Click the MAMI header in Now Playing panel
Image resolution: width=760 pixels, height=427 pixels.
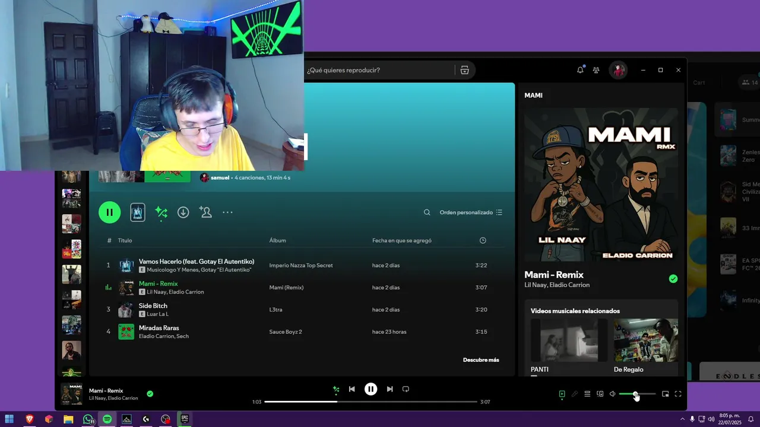pos(533,95)
